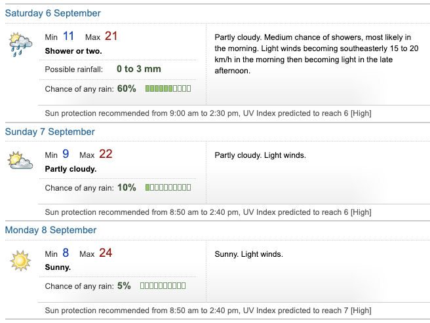Click the Monday sunny weather icon

[x=20, y=260]
